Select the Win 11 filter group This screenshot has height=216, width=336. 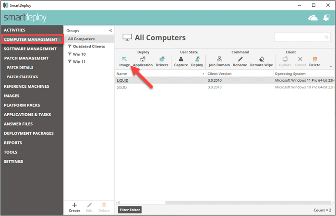click(x=77, y=62)
